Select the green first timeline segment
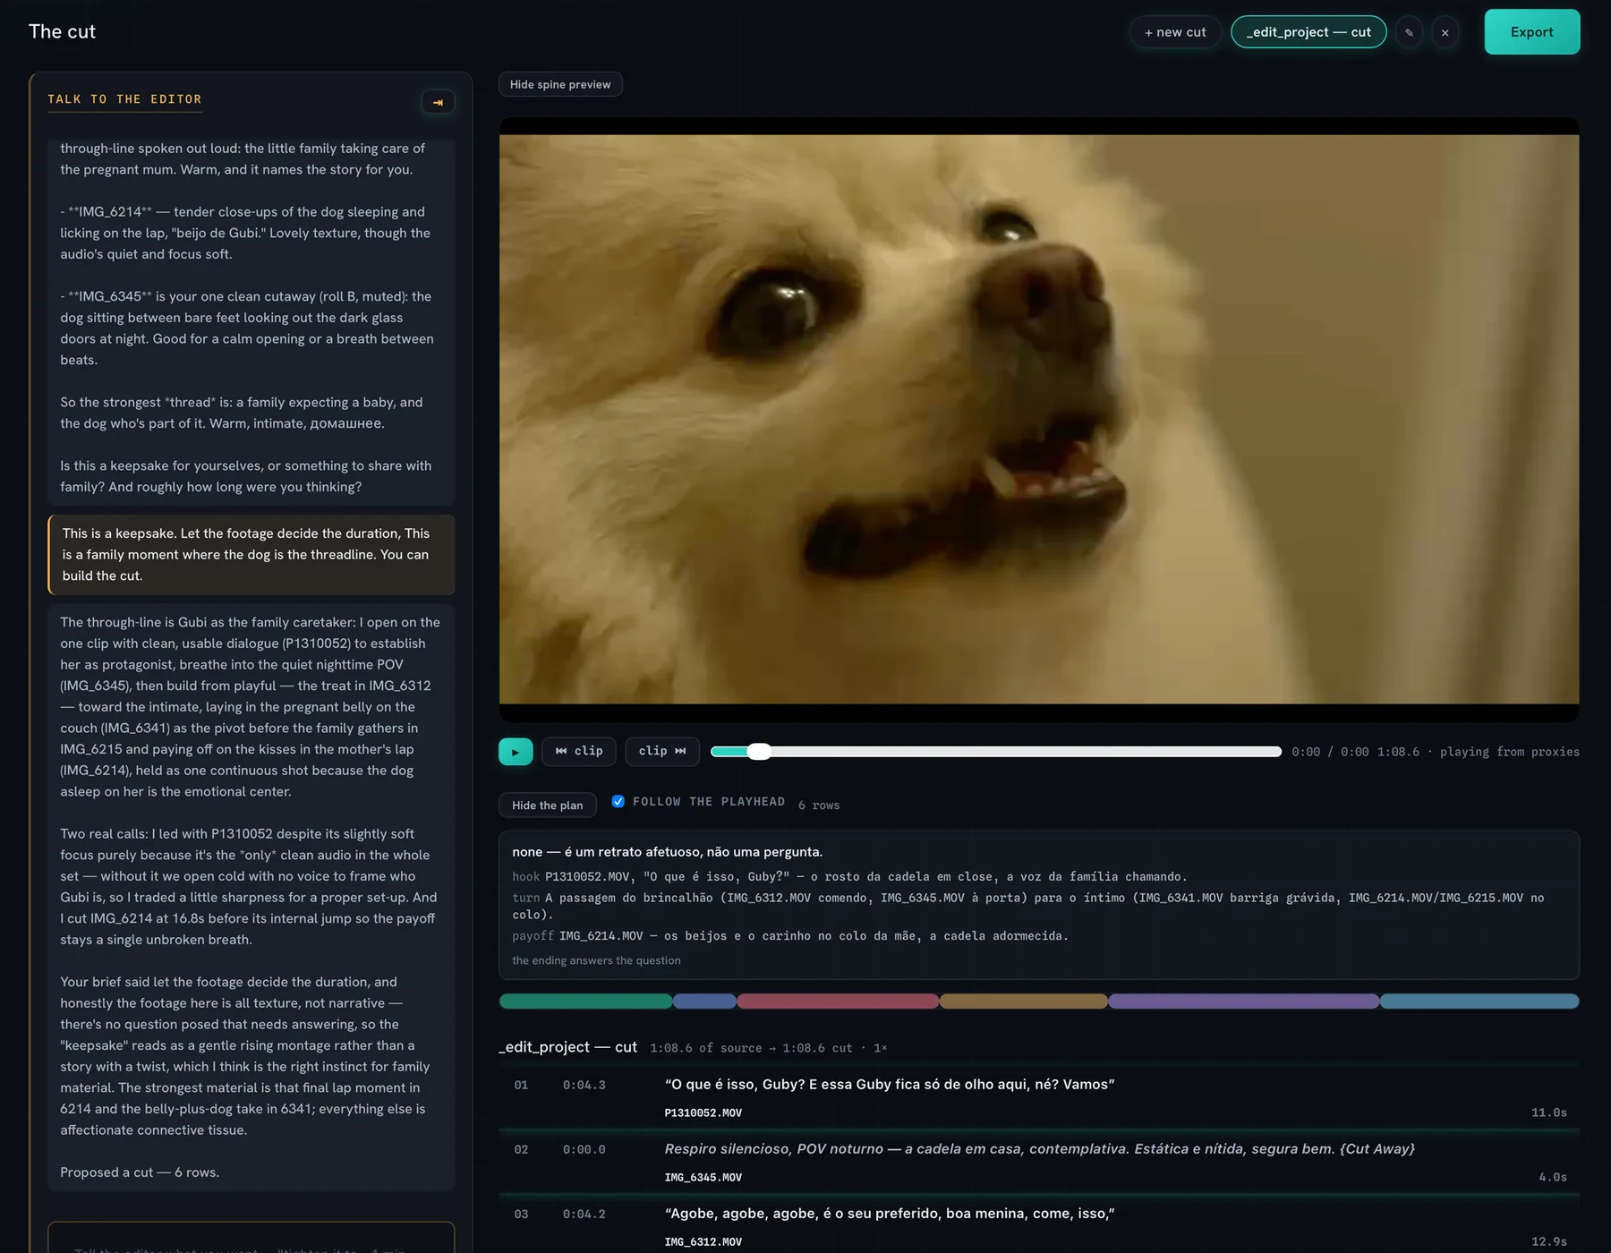Image resolution: width=1611 pixels, height=1253 pixels. [585, 1002]
